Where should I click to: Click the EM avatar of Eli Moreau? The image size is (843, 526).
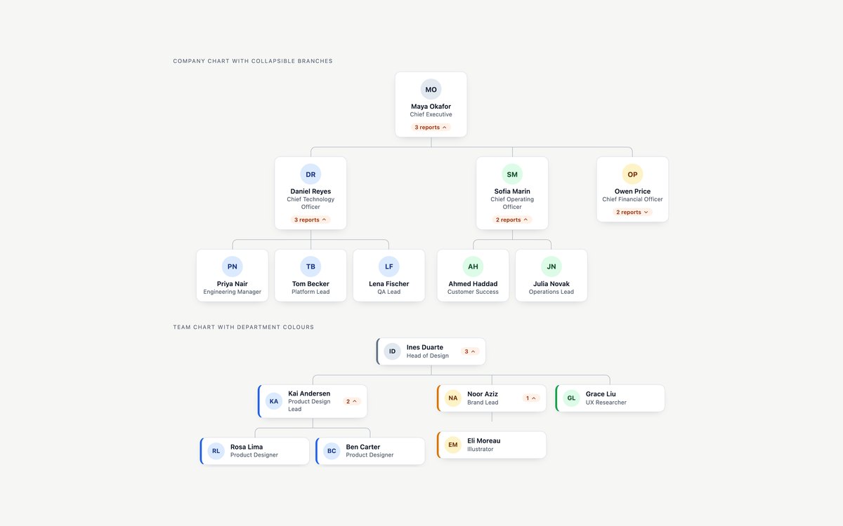pos(453,445)
